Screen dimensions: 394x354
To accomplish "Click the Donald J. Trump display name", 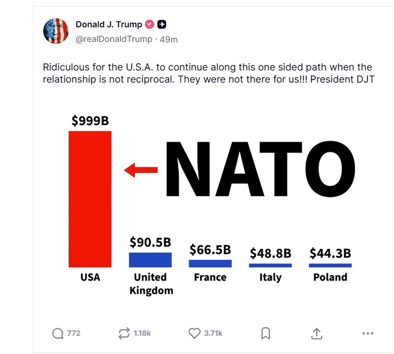I will click(109, 24).
